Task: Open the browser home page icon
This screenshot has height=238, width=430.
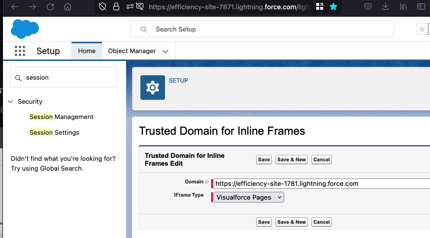Action: tap(68, 6)
